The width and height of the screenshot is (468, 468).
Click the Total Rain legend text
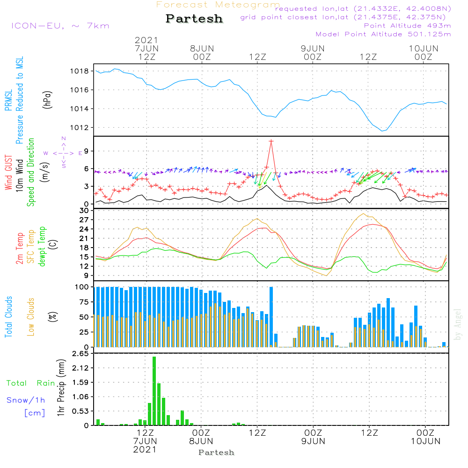(x=31, y=383)
